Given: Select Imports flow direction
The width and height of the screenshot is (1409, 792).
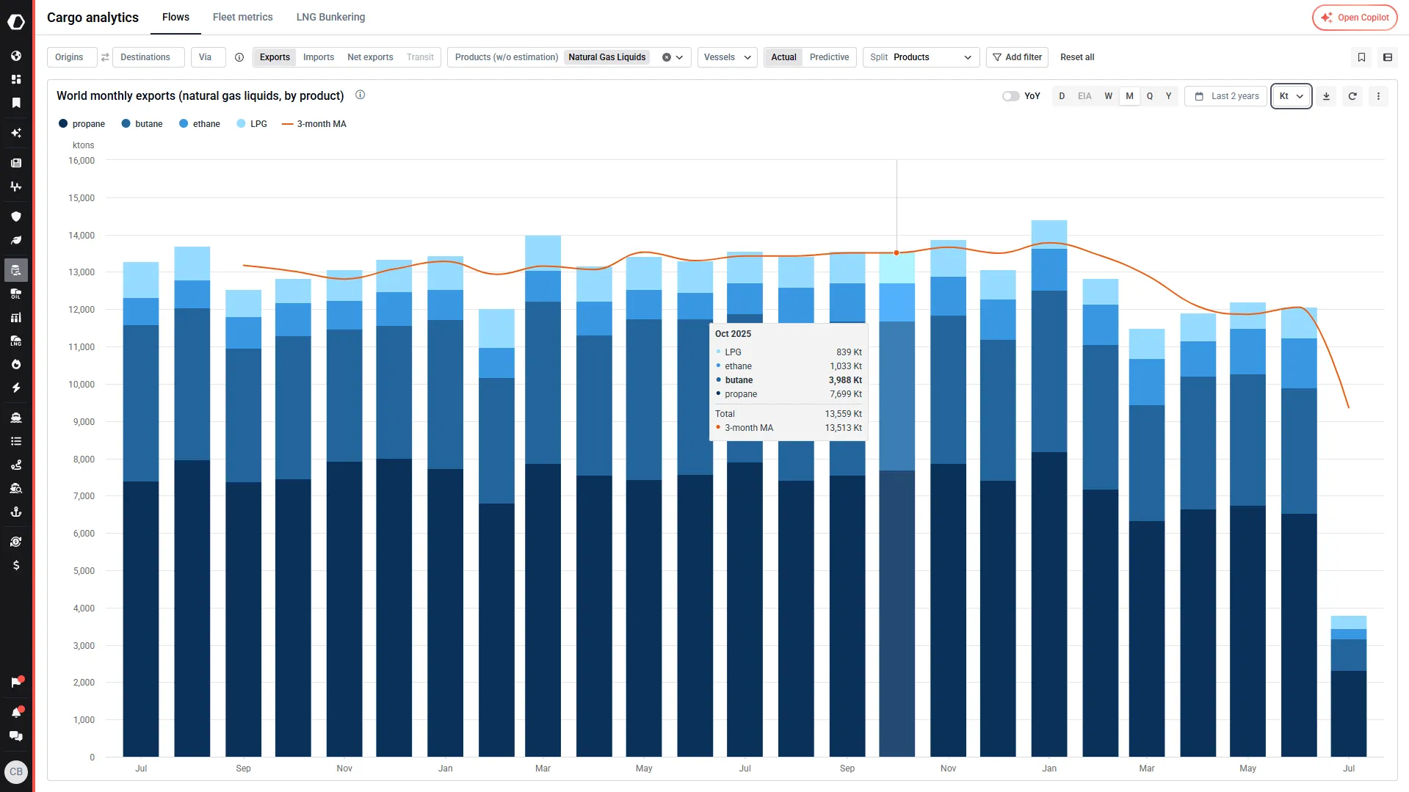Looking at the screenshot, I should click(319, 57).
